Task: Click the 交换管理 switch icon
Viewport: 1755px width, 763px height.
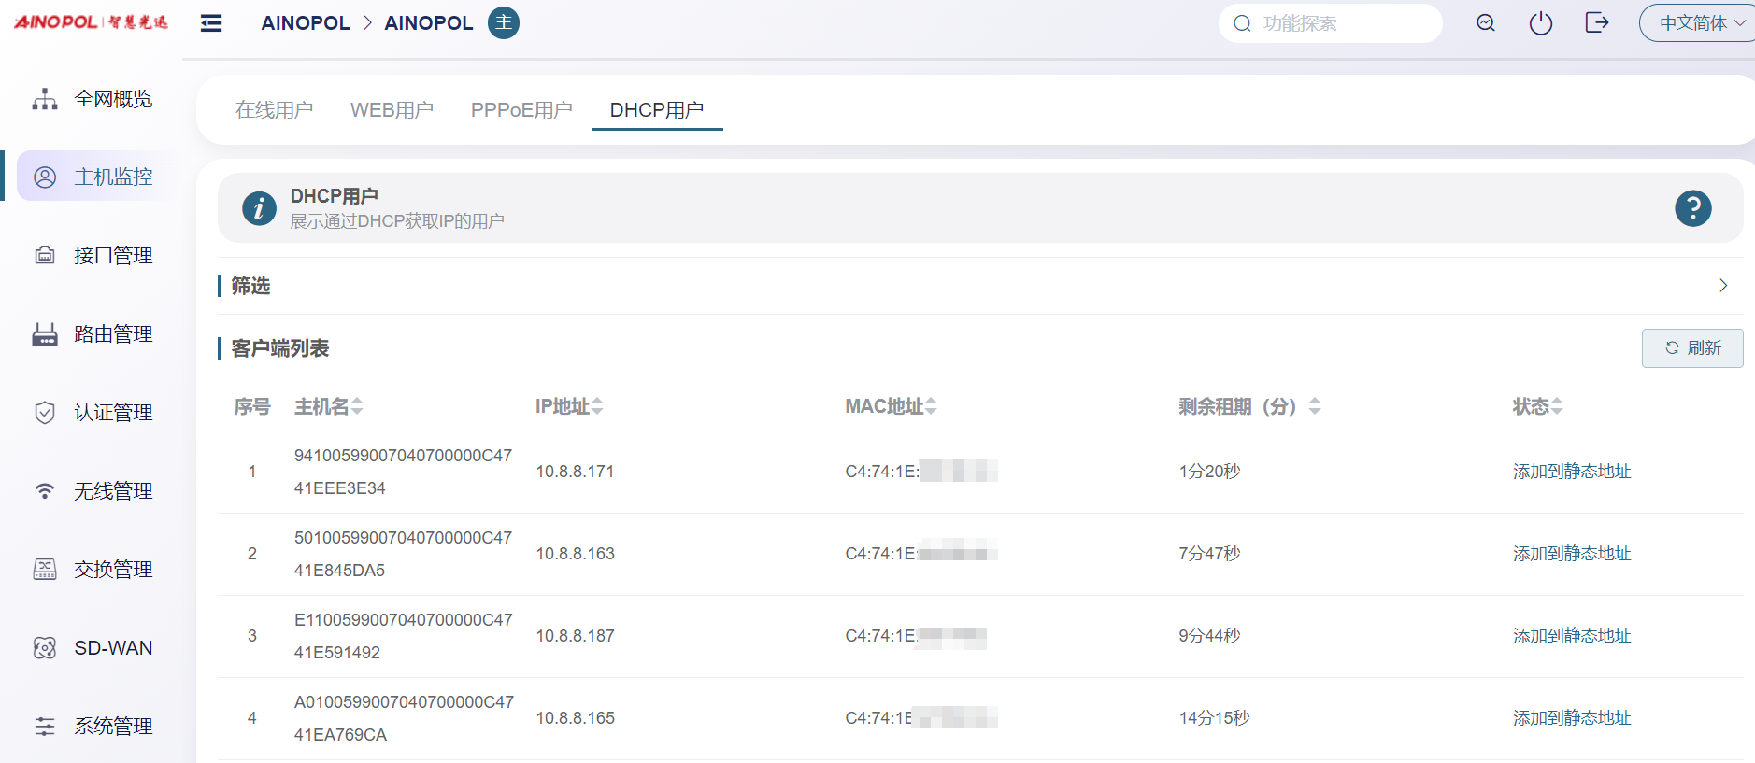Action: pyautogui.click(x=45, y=570)
